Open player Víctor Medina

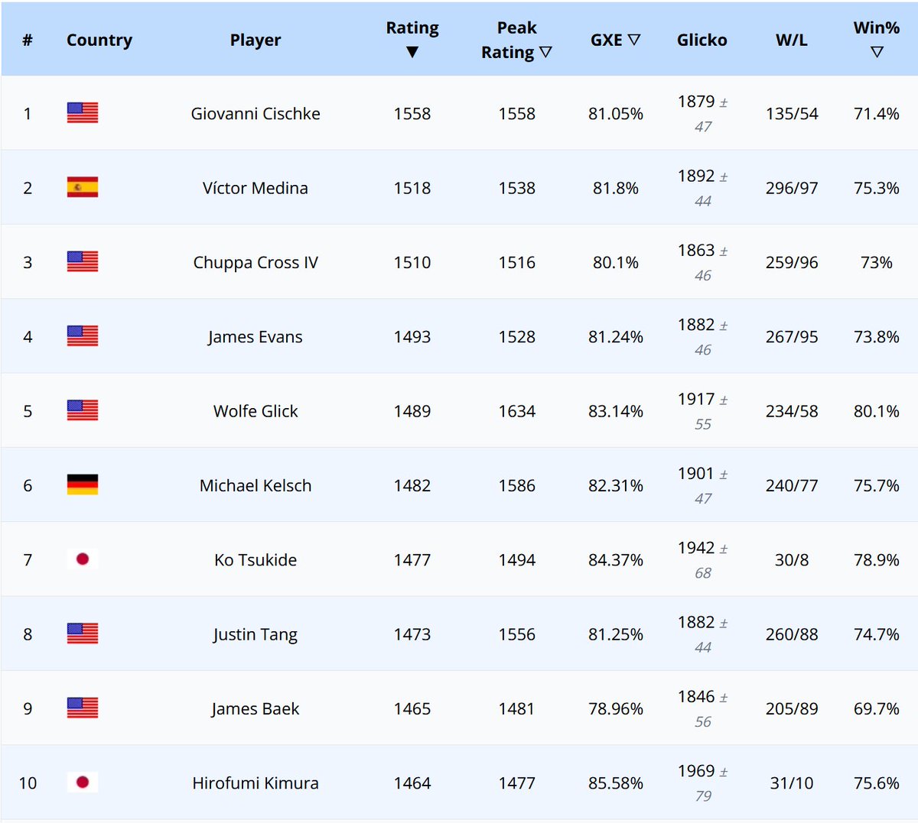pos(256,188)
